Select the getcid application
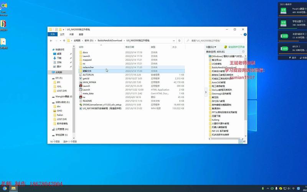307x192 pixels. point(86,78)
